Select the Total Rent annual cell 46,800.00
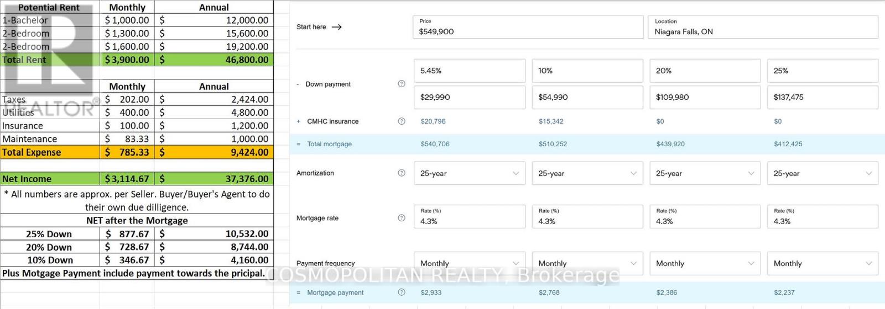Screen dimensions: 885x309 pyautogui.click(x=214, y=60)
